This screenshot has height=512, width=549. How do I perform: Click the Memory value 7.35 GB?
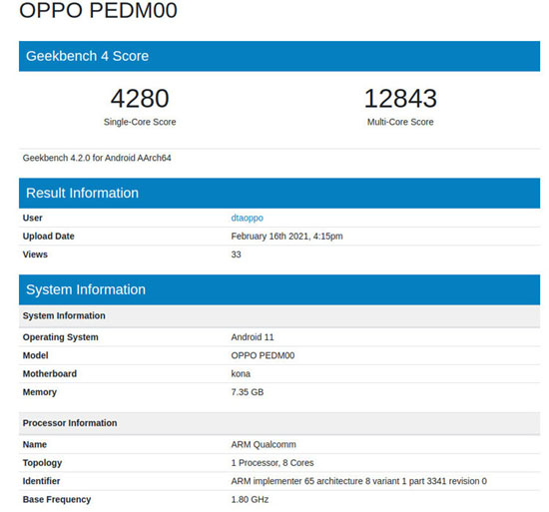[x=248, y=392]
